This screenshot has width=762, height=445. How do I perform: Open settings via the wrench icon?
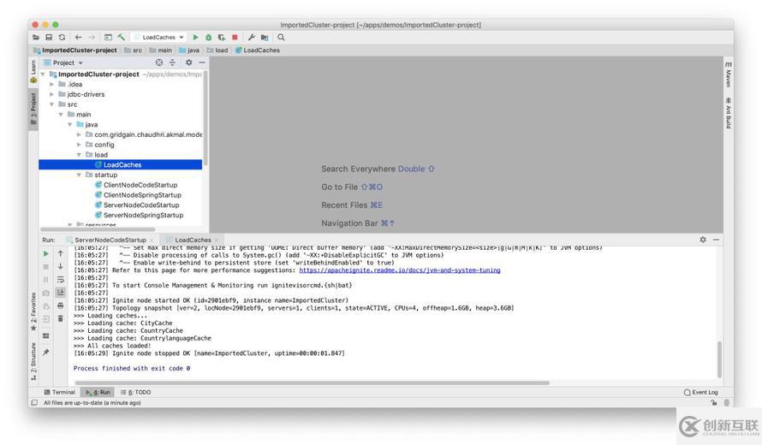tap(251, 38)
